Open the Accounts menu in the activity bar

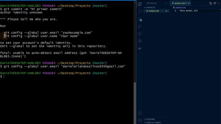[x=140, y=113]
